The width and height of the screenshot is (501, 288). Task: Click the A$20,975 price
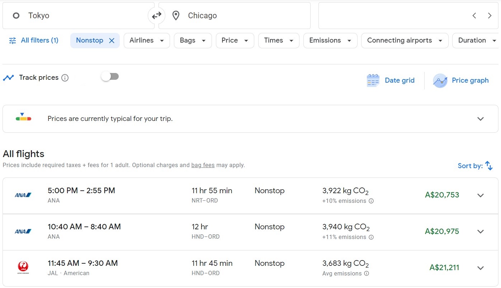pos(442,231)
